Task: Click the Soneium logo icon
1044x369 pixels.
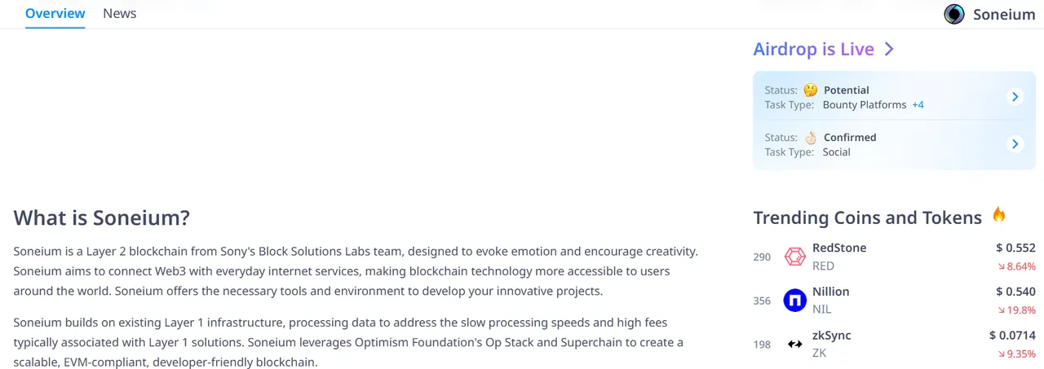Action: [x=953, y=14]
